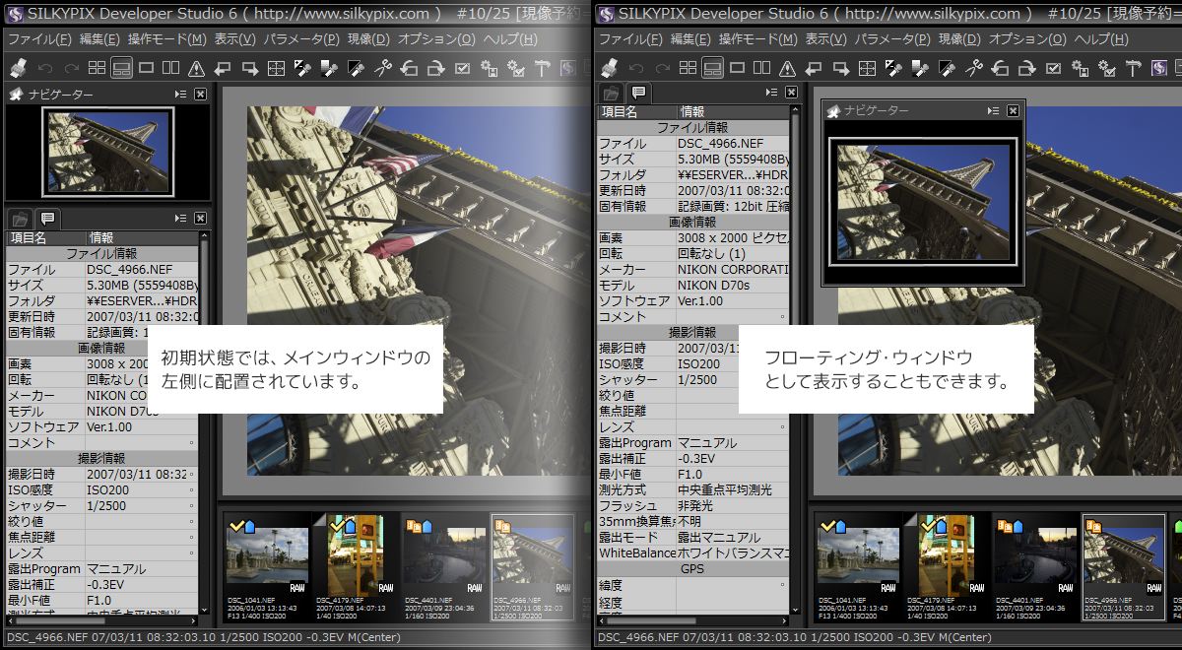The image size is (1182, 650).
Task: Click the undo arrow in left window toolbar
Action: (44, 68)
